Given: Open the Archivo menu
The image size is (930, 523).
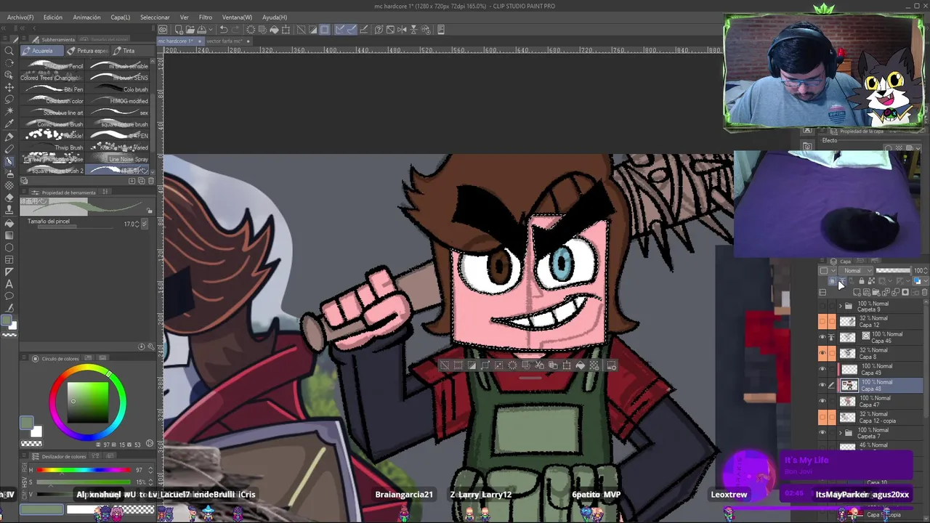Looking at the screenshot, I should [x=20, y=17].
